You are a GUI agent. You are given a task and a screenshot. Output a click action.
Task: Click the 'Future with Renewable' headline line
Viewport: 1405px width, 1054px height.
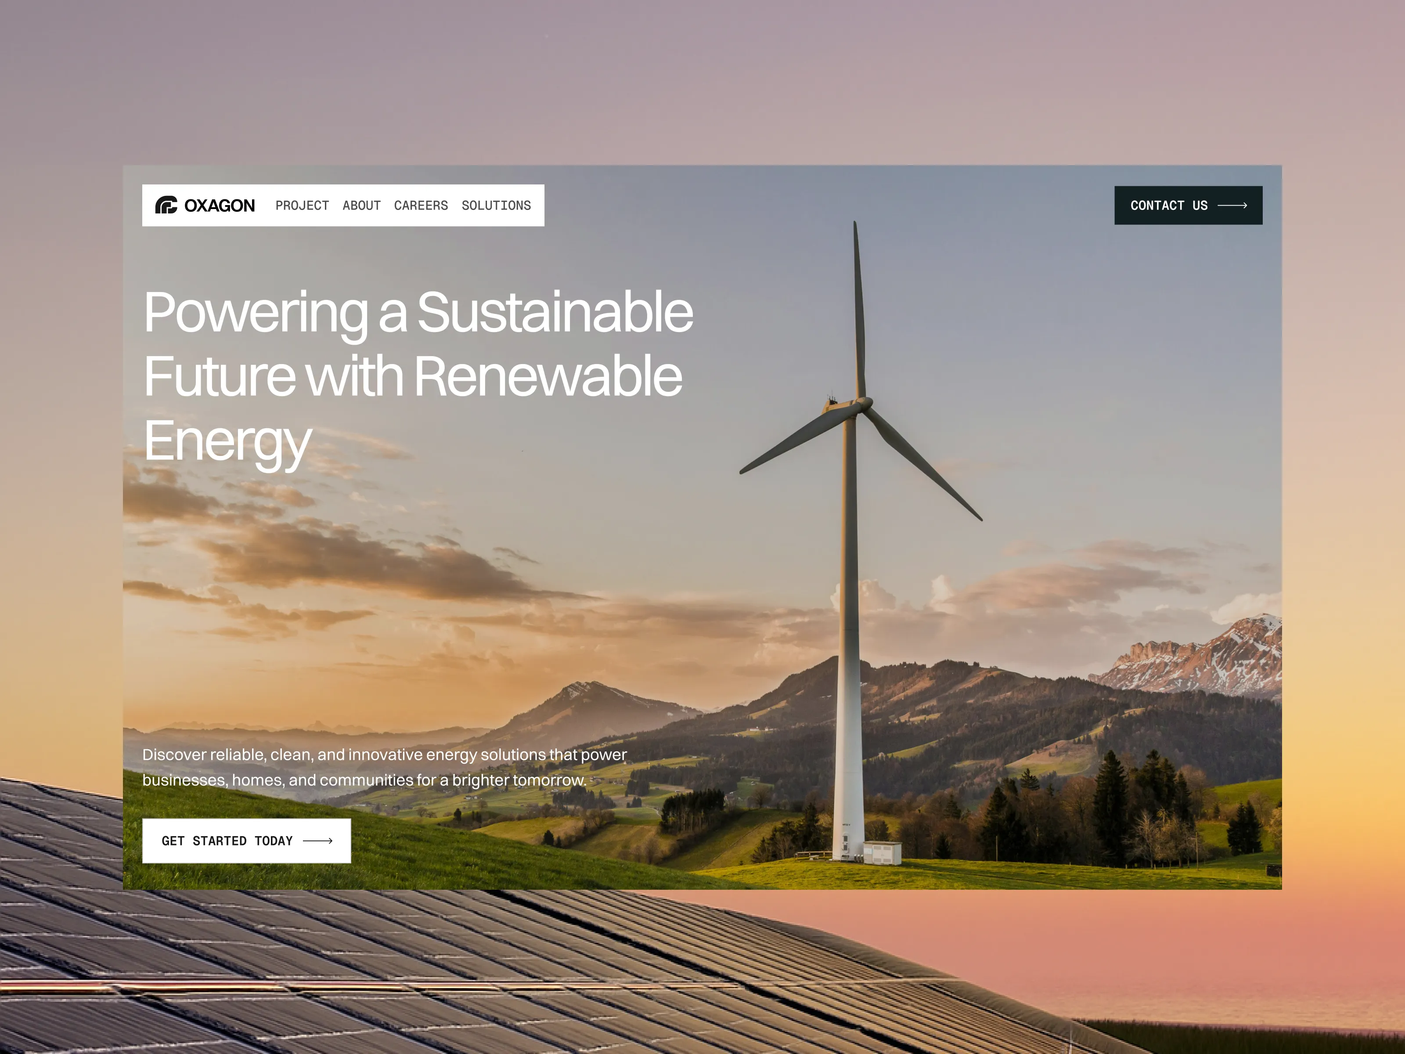[x=413, y=377]
